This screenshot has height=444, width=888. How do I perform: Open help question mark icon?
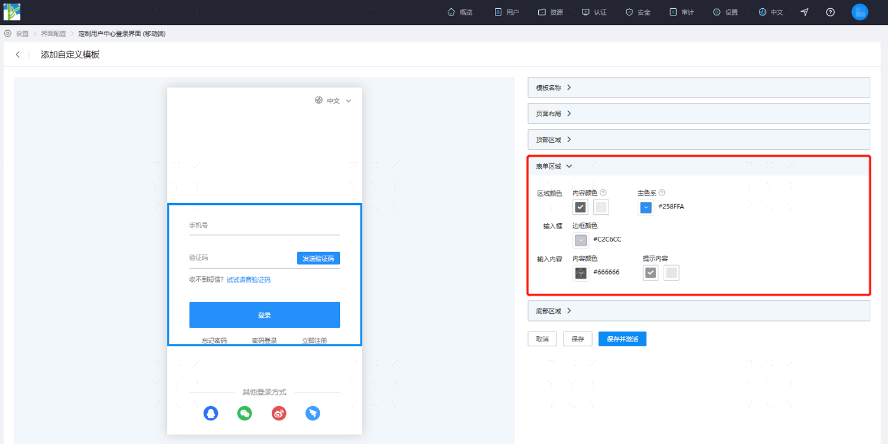pyautogui.click(x=831, y=12)
